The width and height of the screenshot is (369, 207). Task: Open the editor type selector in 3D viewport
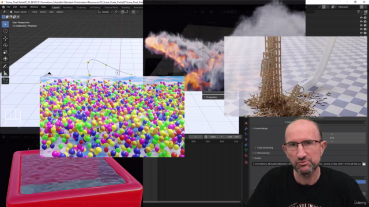pyautogui.click(x=5, y=11)
